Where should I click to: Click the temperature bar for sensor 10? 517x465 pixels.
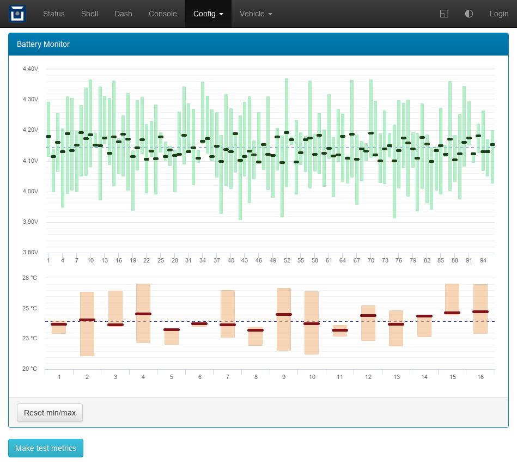[x=312, y=338]
